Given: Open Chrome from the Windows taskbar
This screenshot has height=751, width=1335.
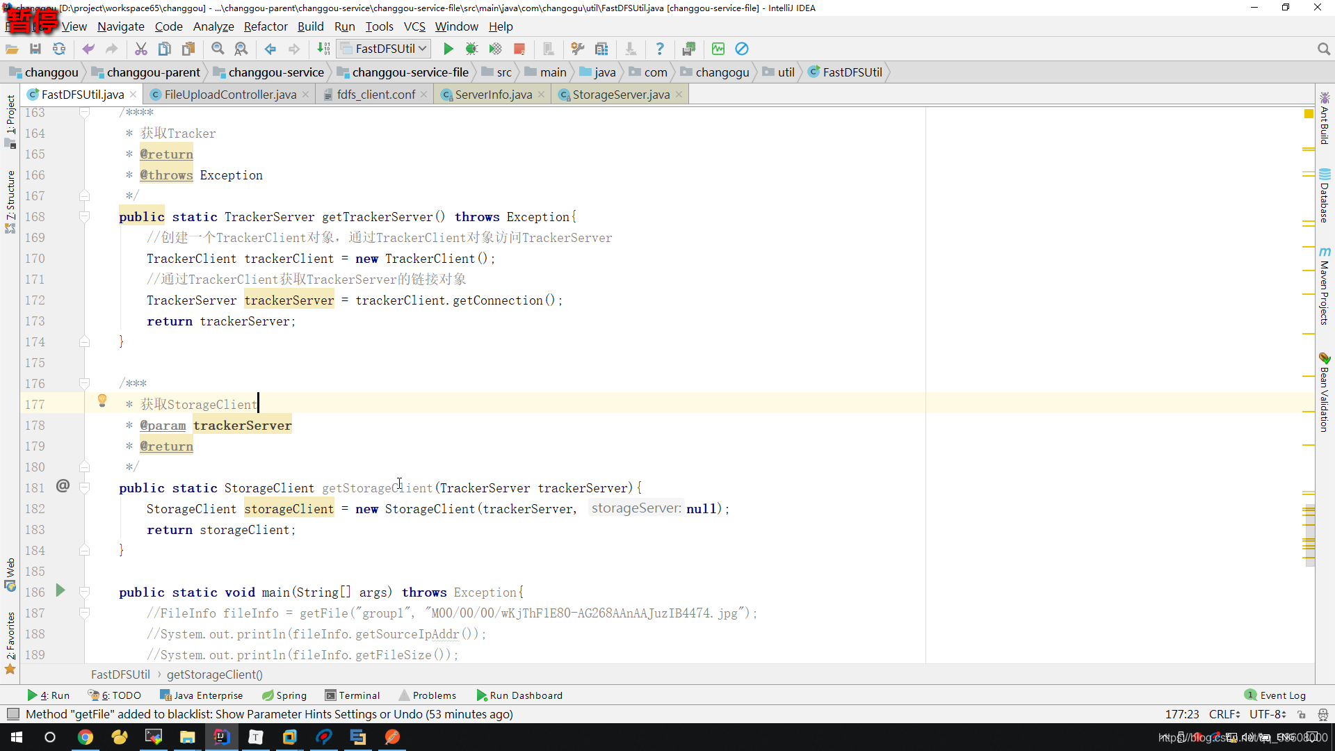Looking at the screenshot, I should [x=85, y=737].
